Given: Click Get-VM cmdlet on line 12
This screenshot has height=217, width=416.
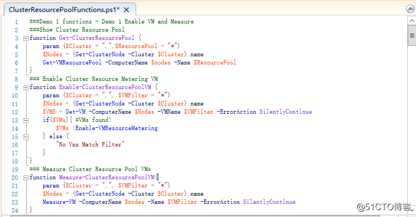Looking at the screenshot, I should pos(76,112).
